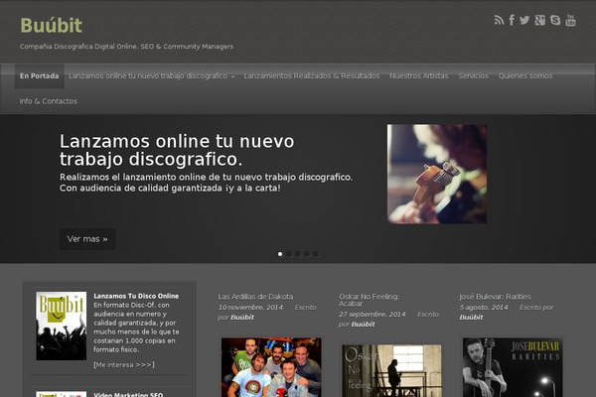This screenshot has height=397, width=596.
Task: Select the first slider dot
Action: 280,254
